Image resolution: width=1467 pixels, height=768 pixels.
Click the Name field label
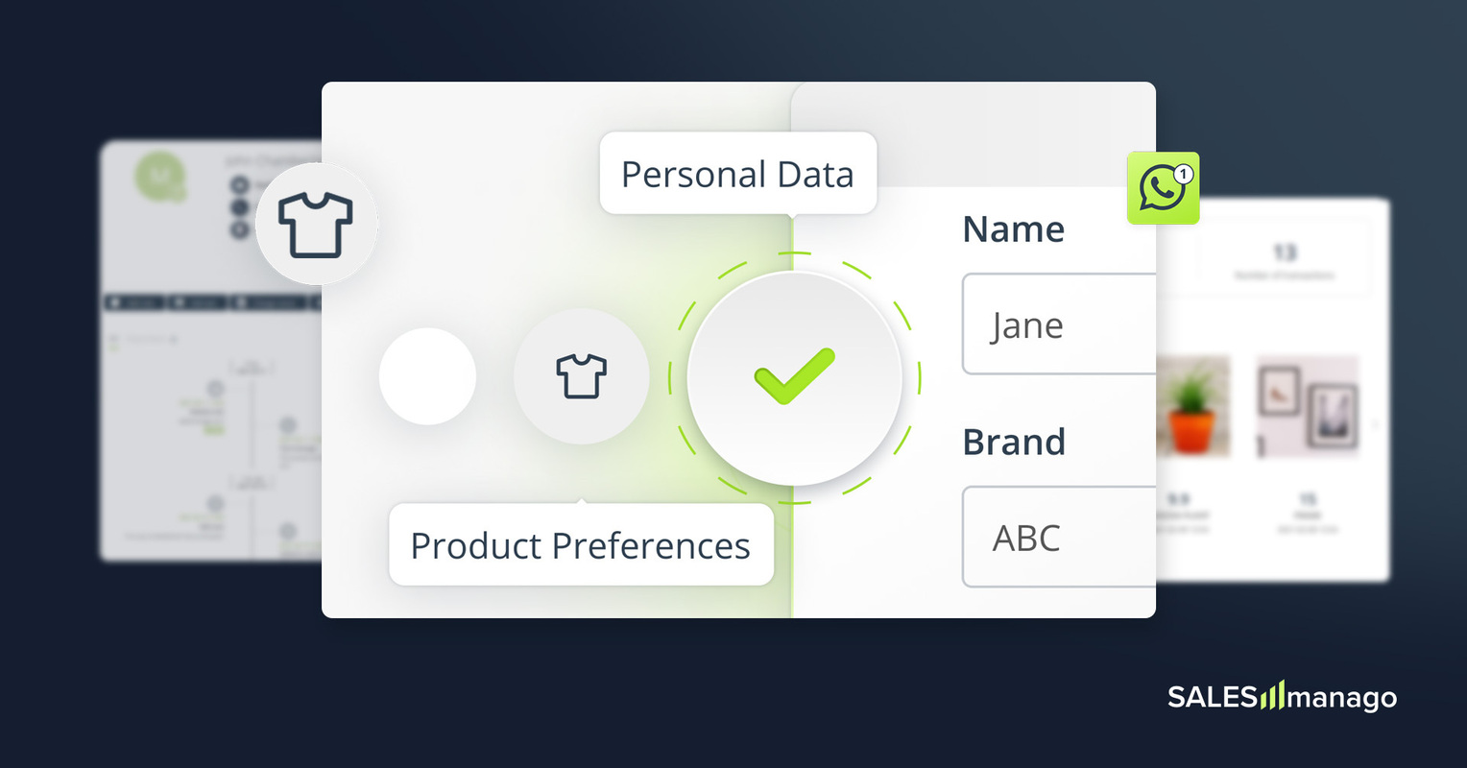pos(1013,229)
